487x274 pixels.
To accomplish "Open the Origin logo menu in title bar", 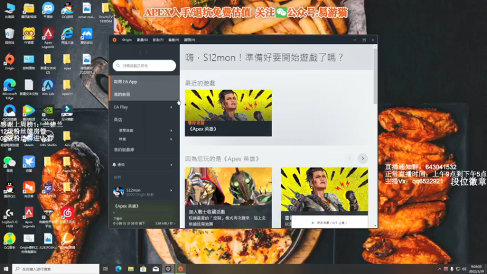I will coord(114,40).
